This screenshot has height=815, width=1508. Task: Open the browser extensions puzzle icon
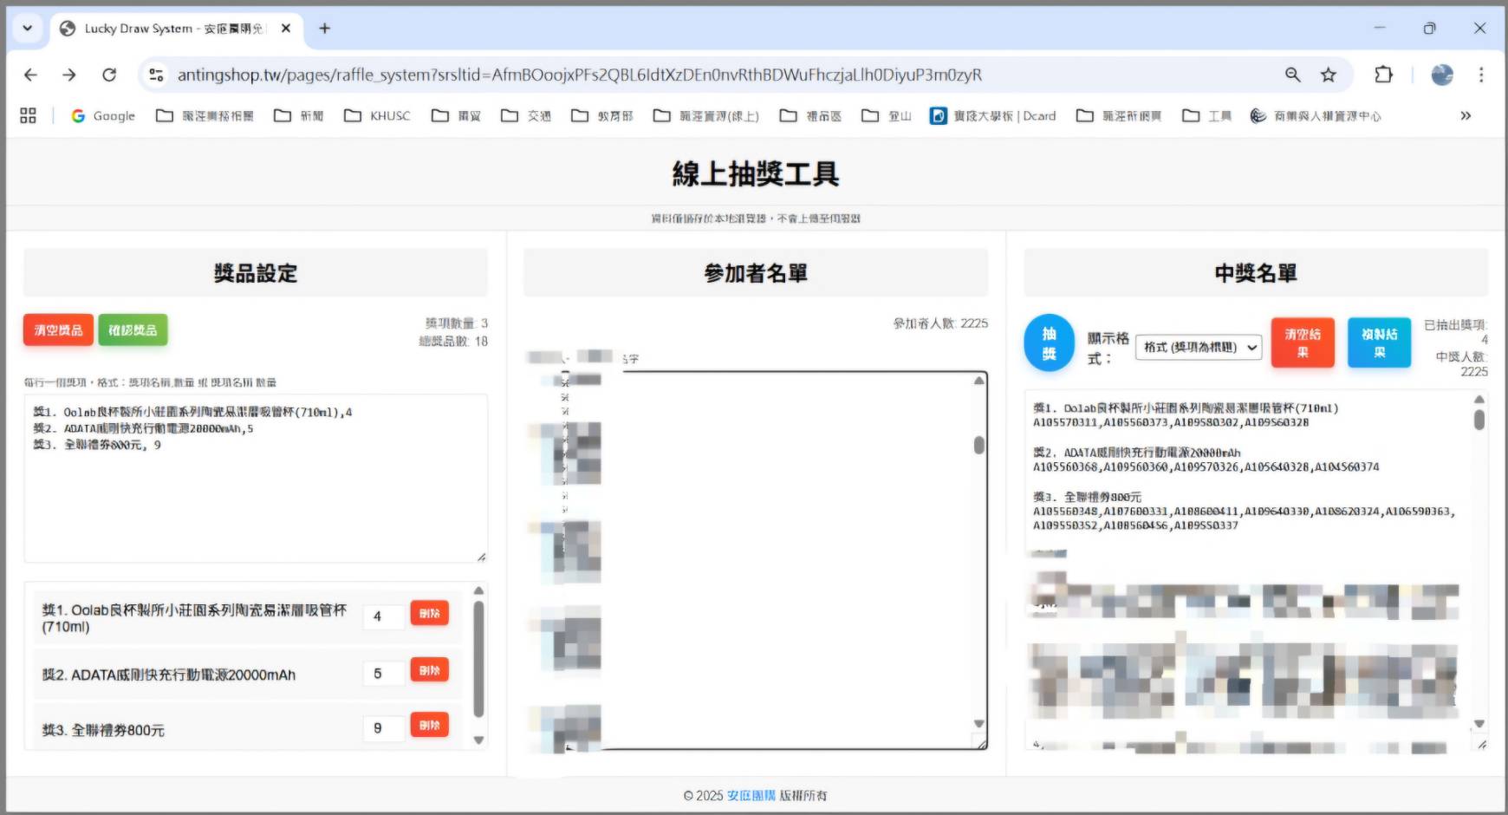1383,75
